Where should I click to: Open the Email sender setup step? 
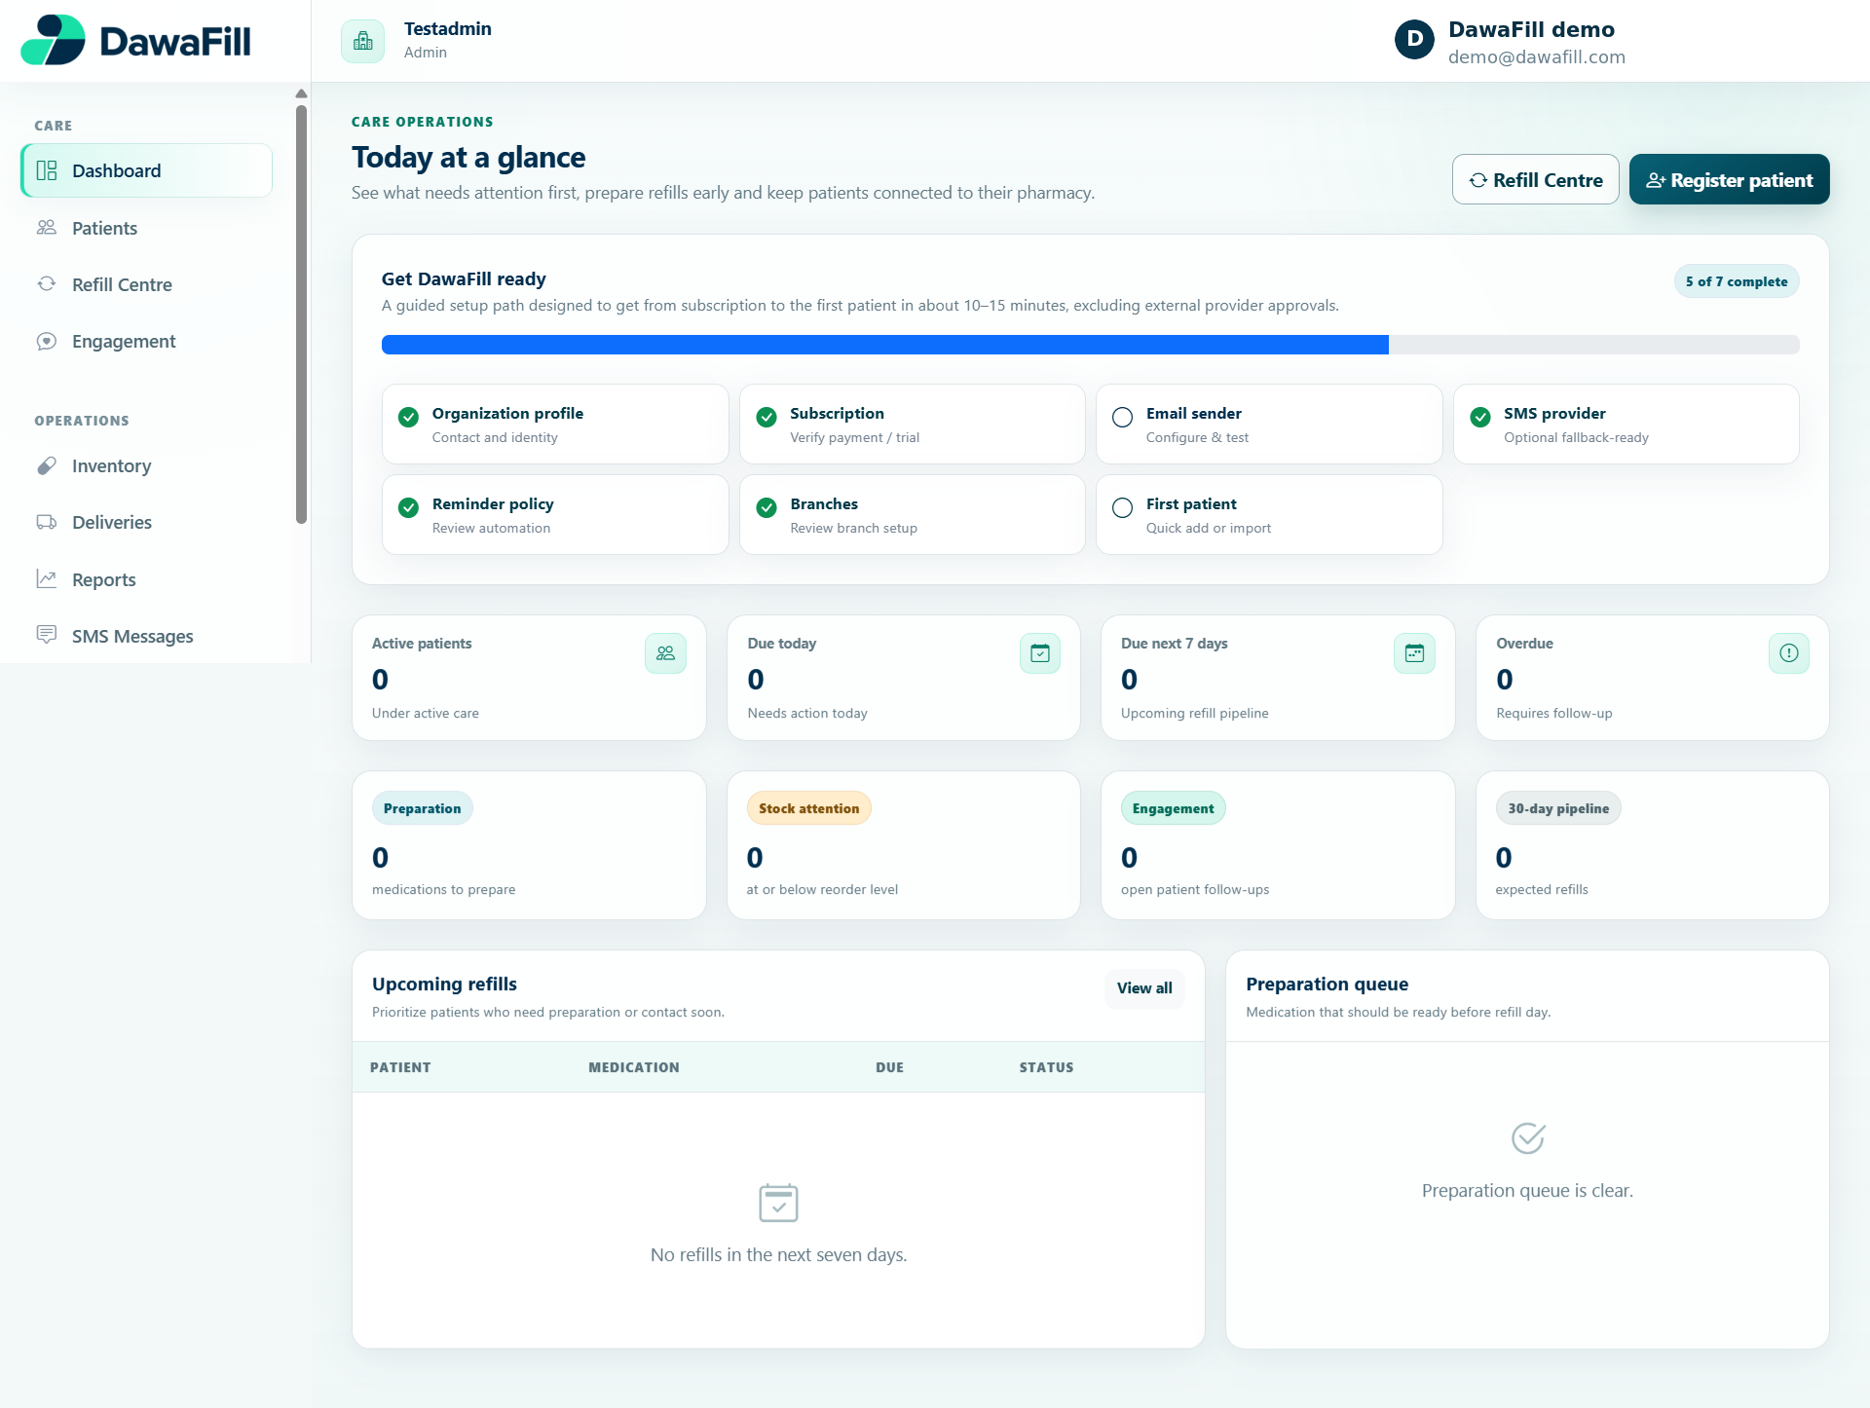1268,425
